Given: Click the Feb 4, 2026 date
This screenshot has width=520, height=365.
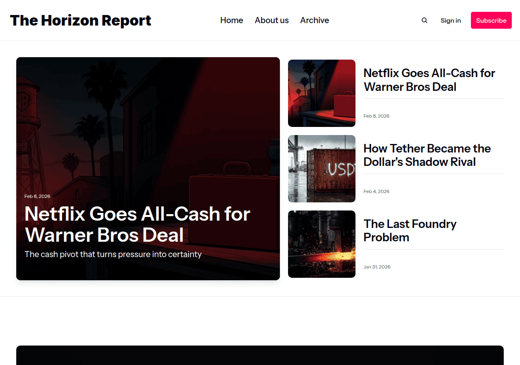Looking at the screenshot, I should click(x=377, y=191).
